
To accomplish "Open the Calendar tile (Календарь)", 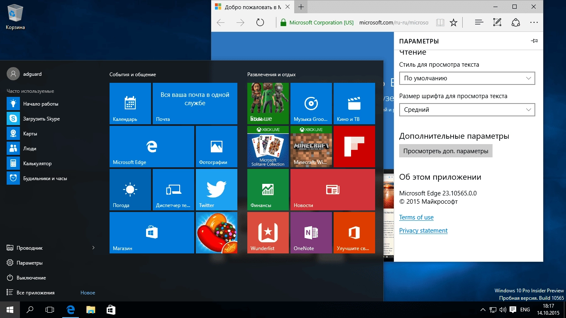I will [x=130, y=104].
